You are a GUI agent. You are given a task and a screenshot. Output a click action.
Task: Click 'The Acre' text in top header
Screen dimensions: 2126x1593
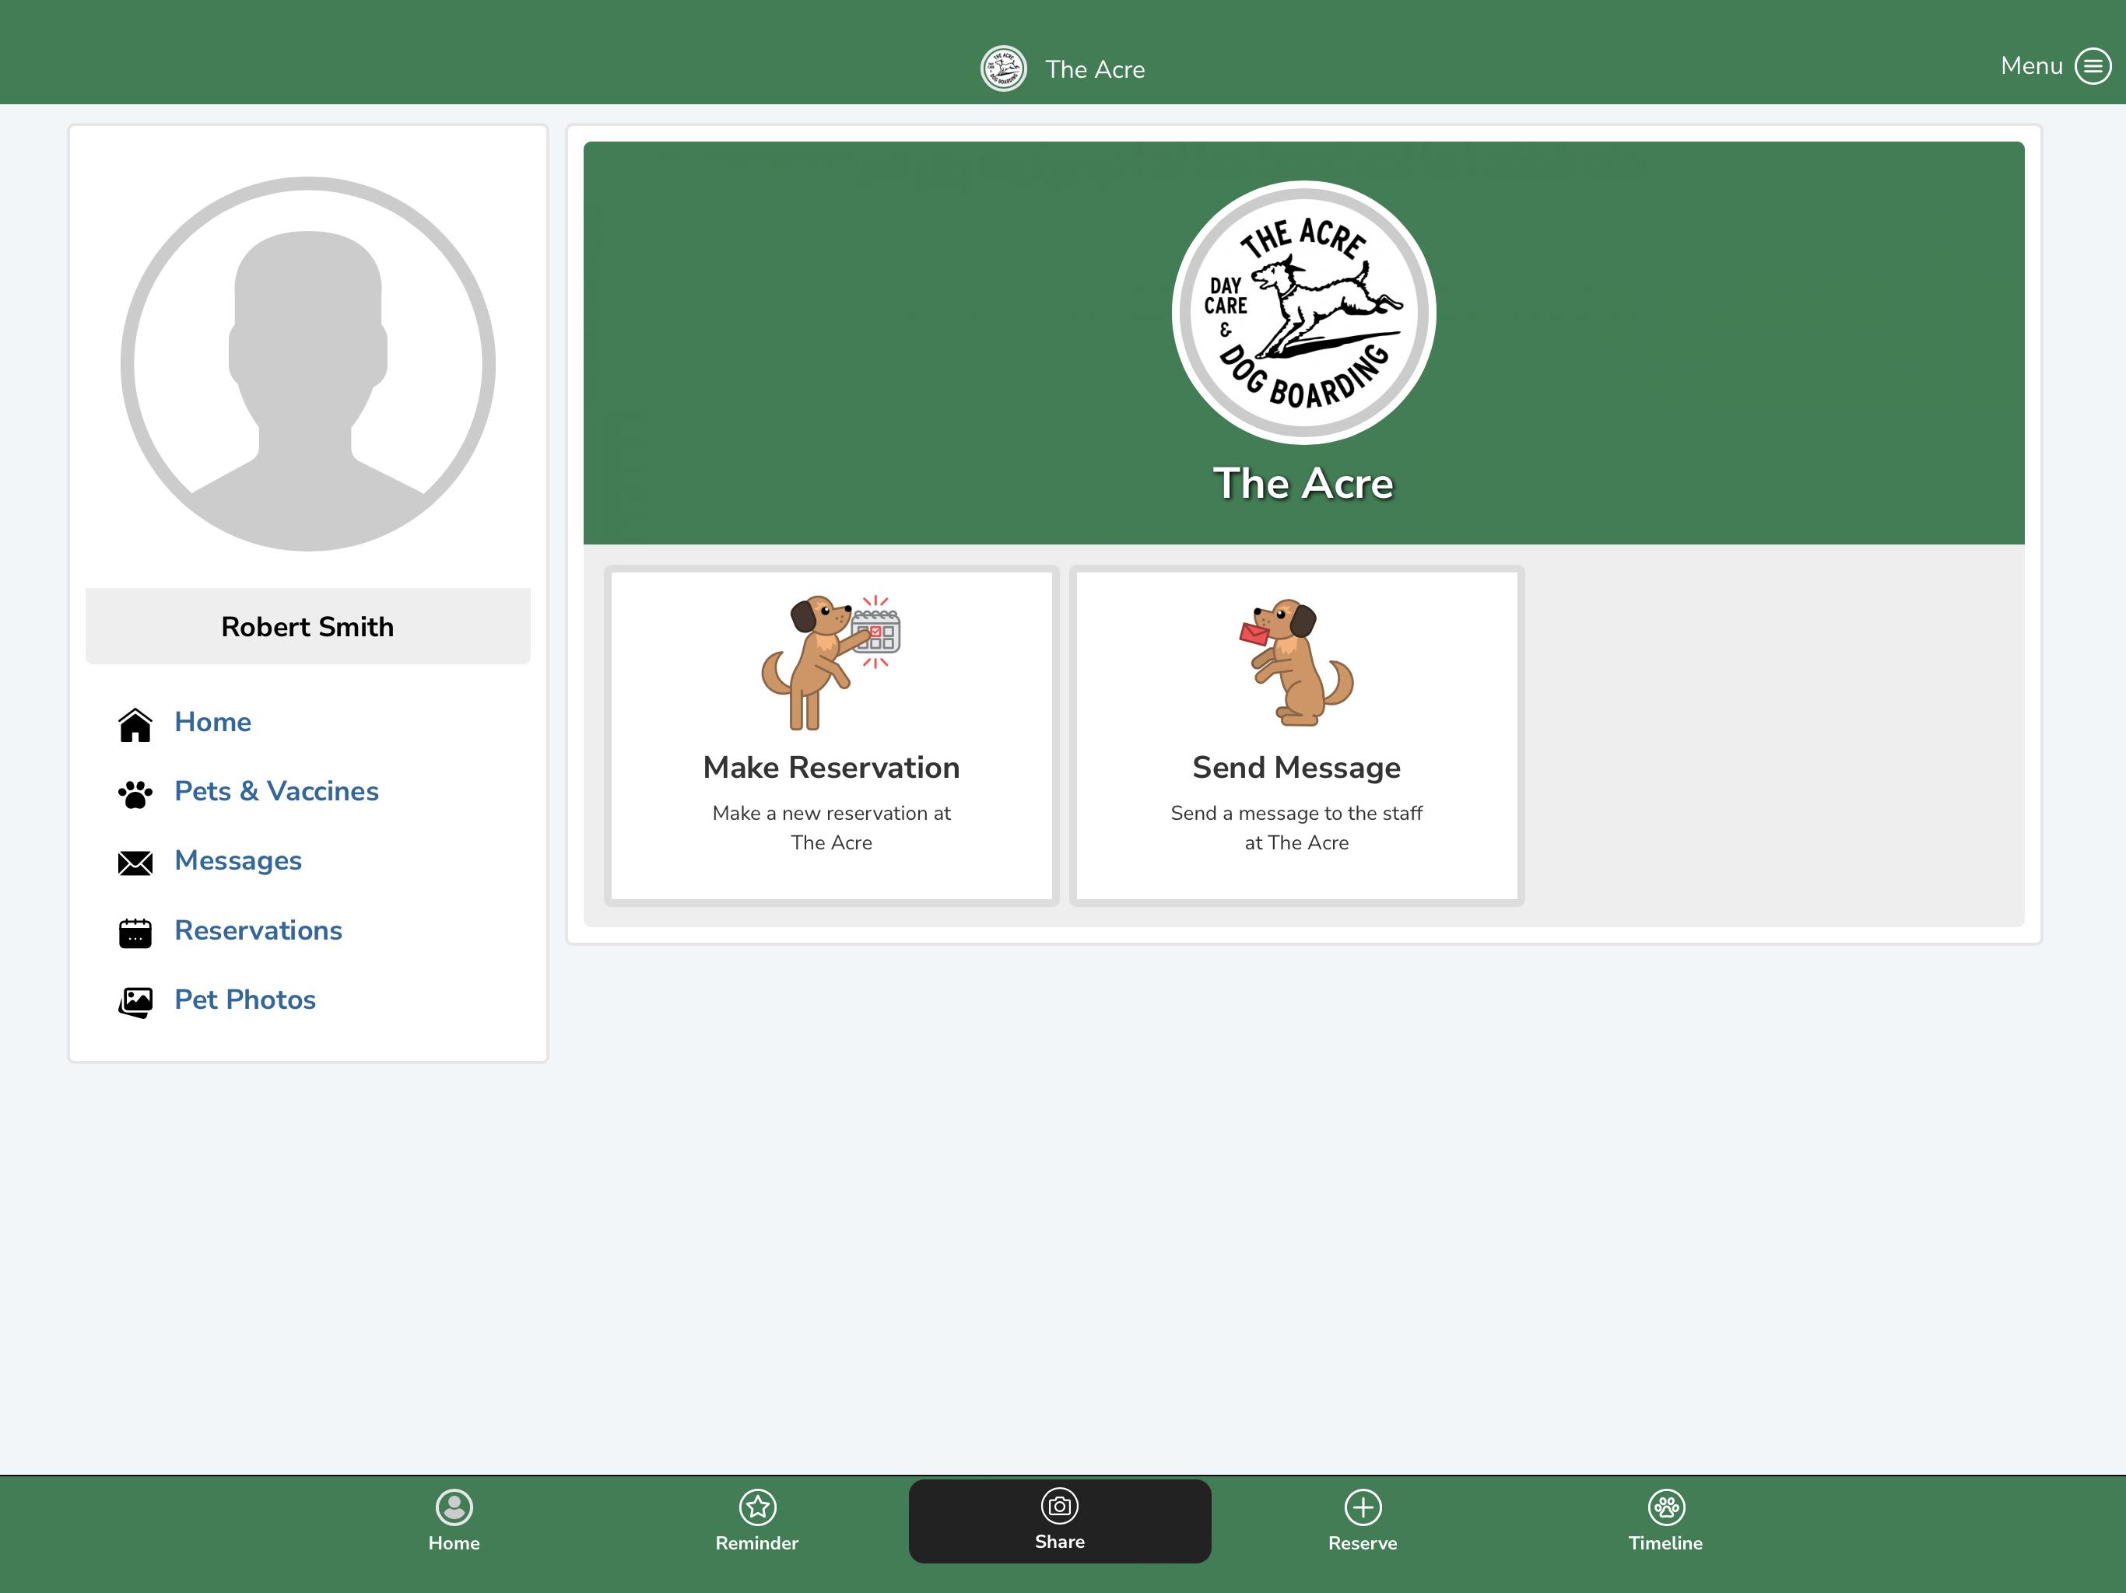(1095, 69)
